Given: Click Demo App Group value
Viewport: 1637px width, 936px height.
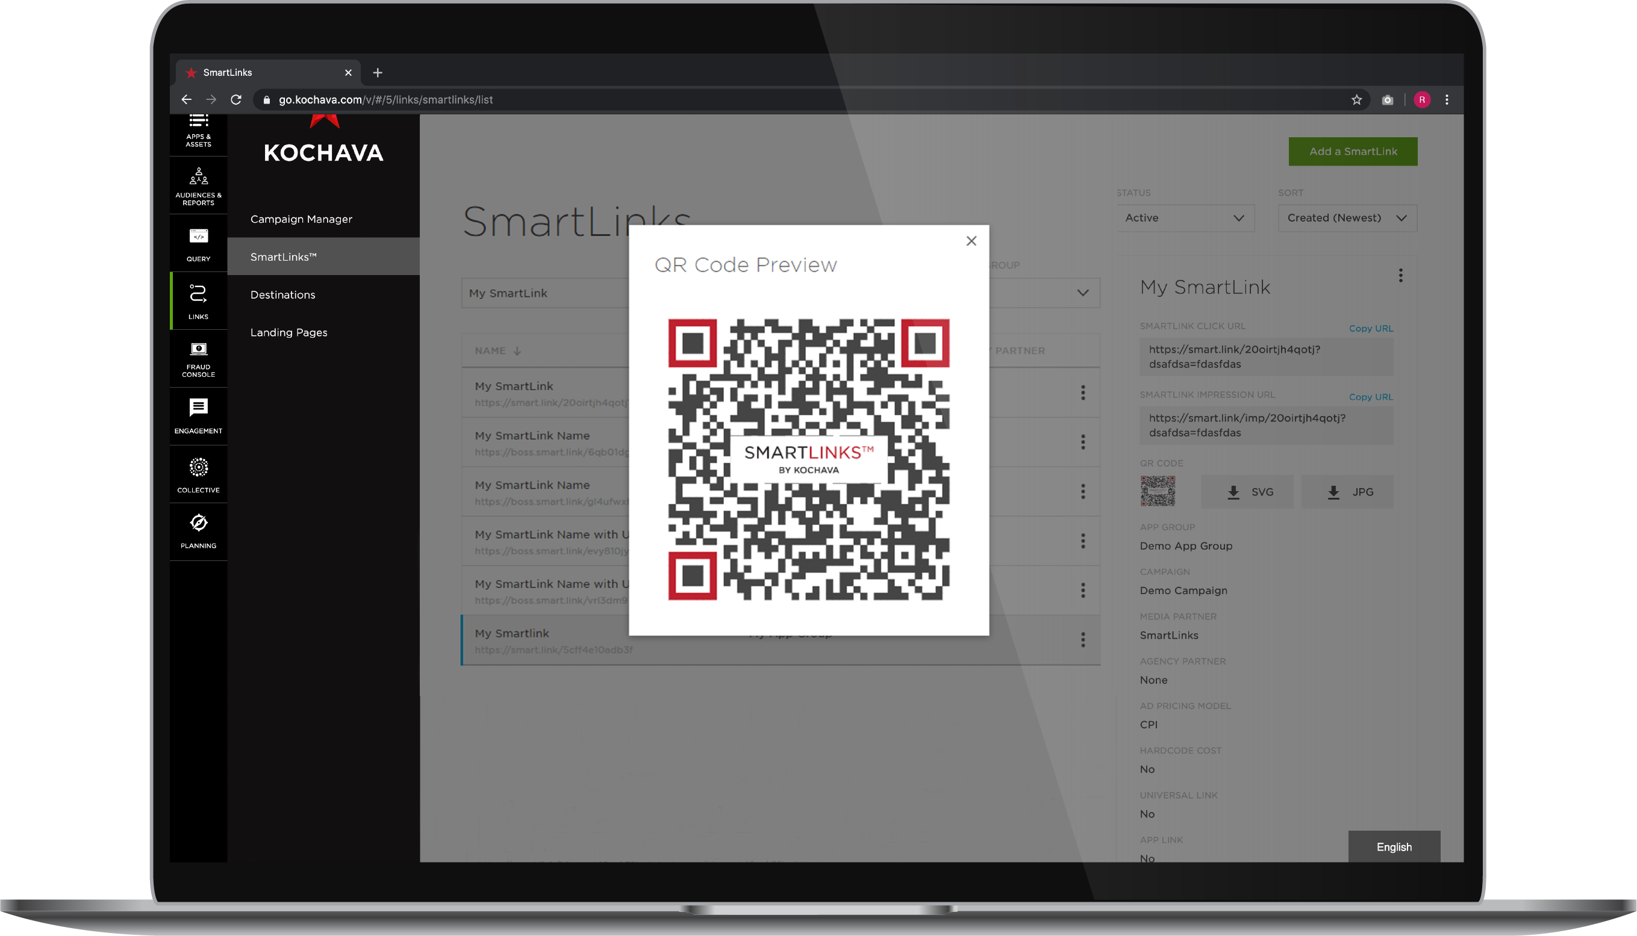Looking at the screenshot, I should 1186,547.
